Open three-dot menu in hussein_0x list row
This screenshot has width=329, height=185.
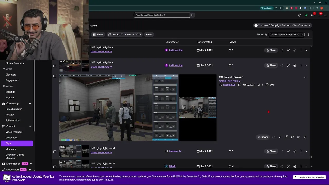click(x=301, y=151)
